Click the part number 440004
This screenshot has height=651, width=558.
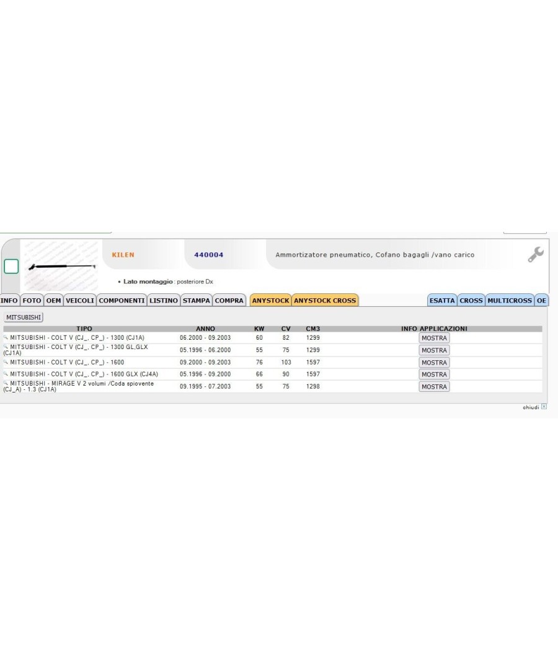point(209,255)
